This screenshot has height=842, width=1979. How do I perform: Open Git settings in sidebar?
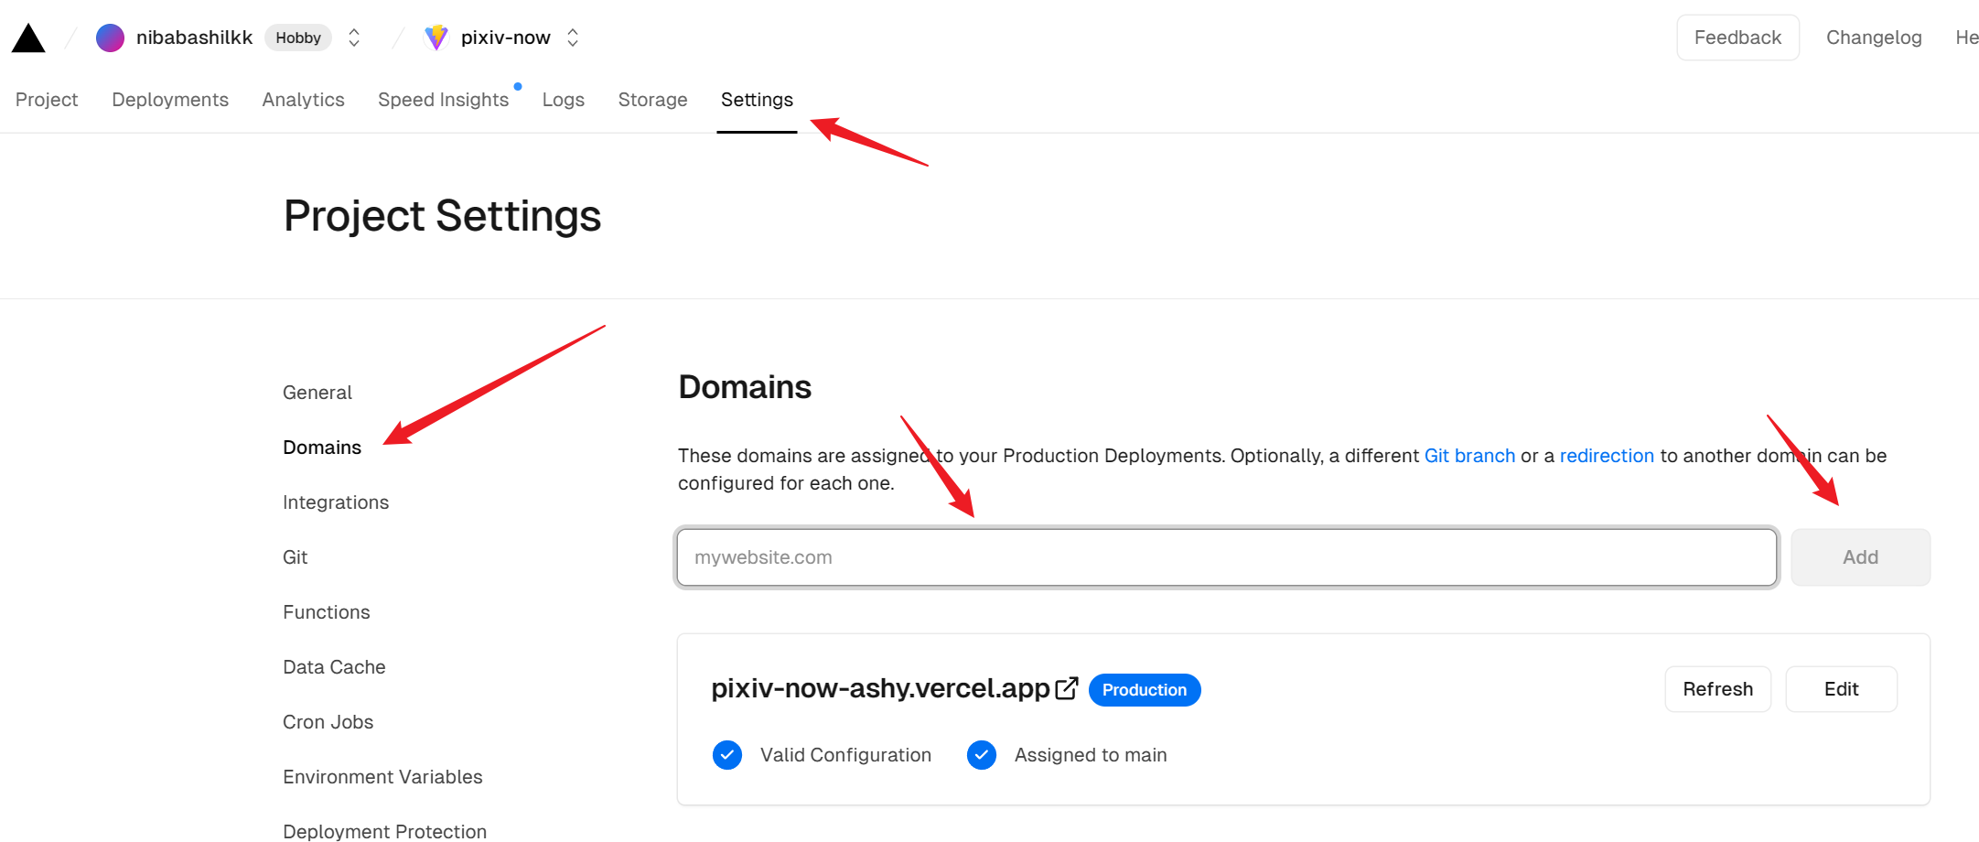click(x=295, y=557)
